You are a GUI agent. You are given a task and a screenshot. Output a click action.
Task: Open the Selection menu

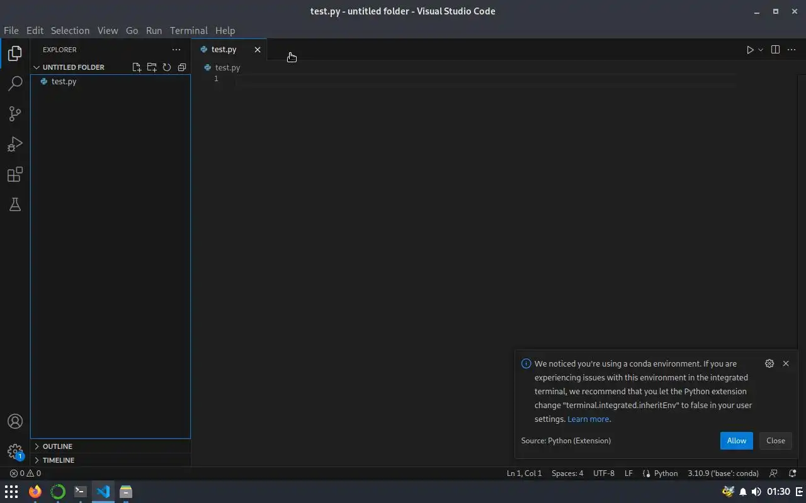(x=70, y=30)
